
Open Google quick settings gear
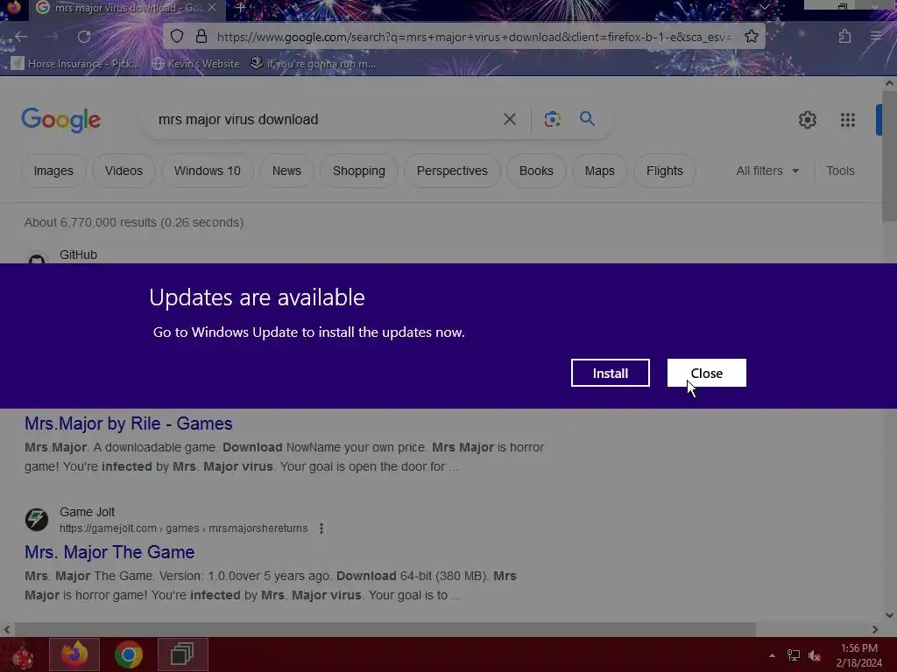coord(807,120)
